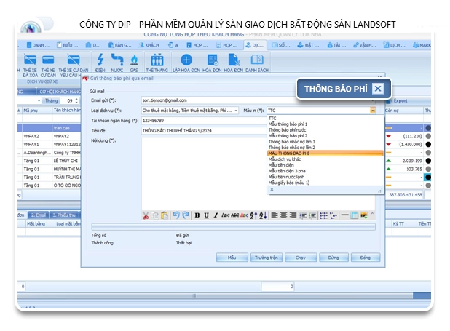
Task: Switch to the 2. Email tab
Action: 38,215
